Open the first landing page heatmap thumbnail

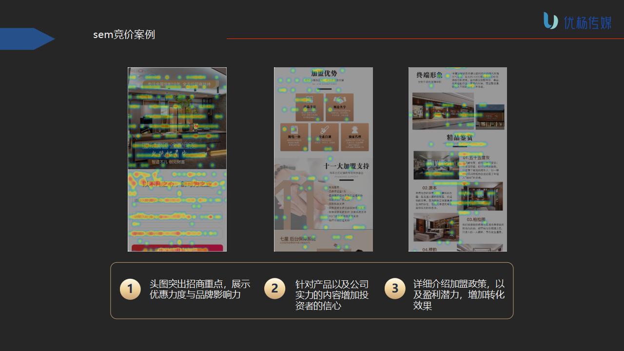[x=177, y=159]
